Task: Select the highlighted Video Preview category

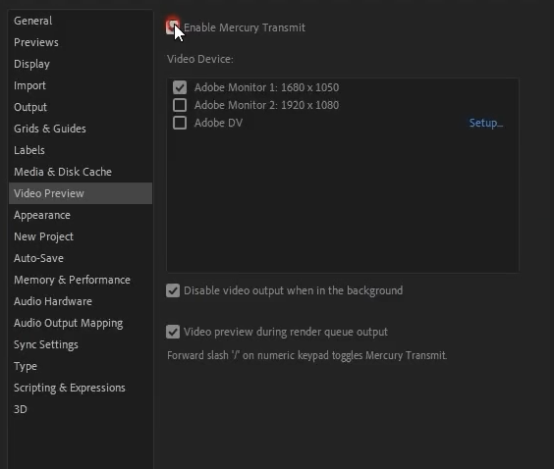Action: [81, 193]
